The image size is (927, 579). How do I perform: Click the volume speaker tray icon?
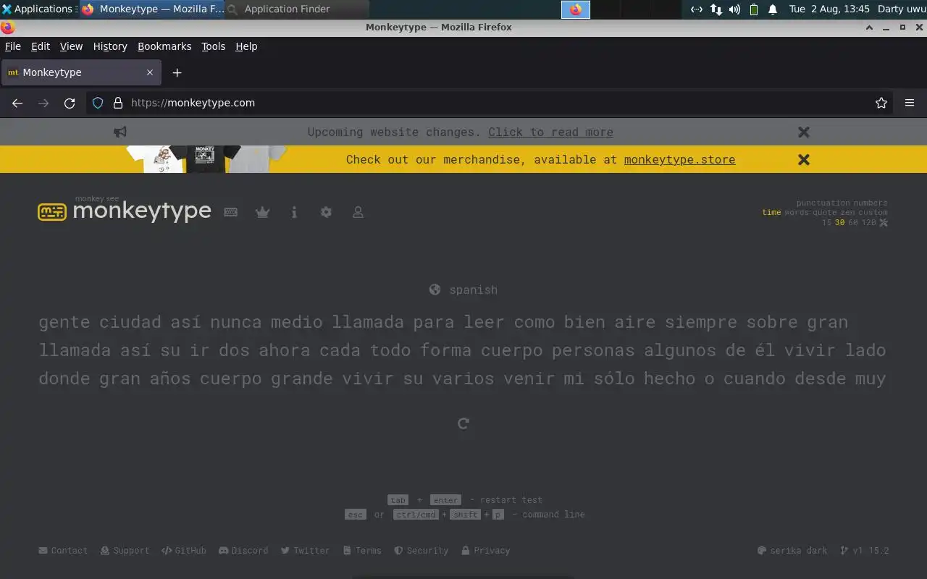734,9
